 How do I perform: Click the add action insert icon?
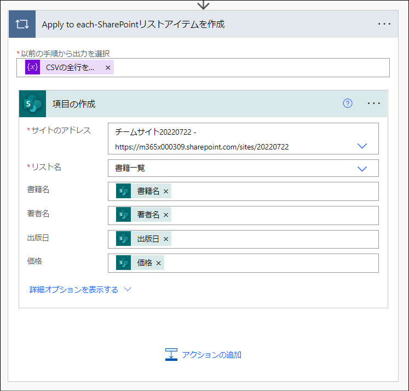tap(171, 355)
